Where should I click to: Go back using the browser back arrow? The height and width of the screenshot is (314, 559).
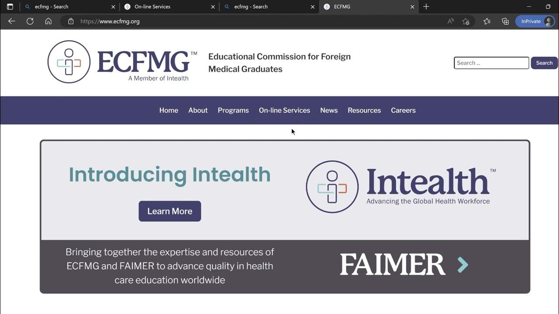pyautogui.click(x=12, y=21)
